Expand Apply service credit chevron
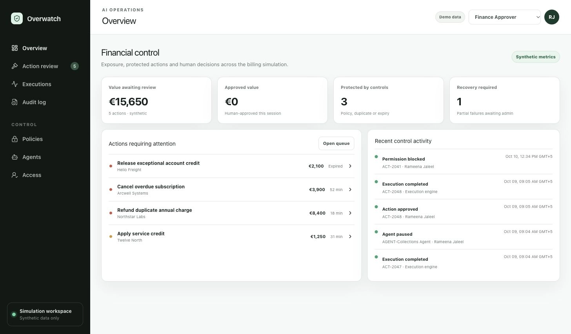The height and width of the screenshot is (334, 571). tap(350, 237)
